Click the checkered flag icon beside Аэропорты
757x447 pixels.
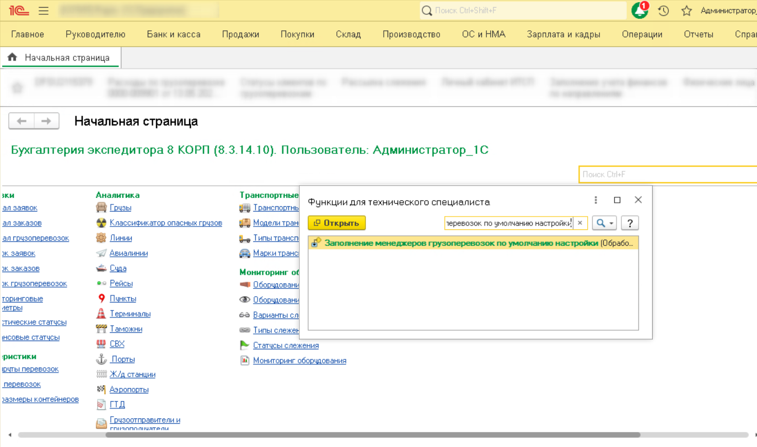[101, 390]
